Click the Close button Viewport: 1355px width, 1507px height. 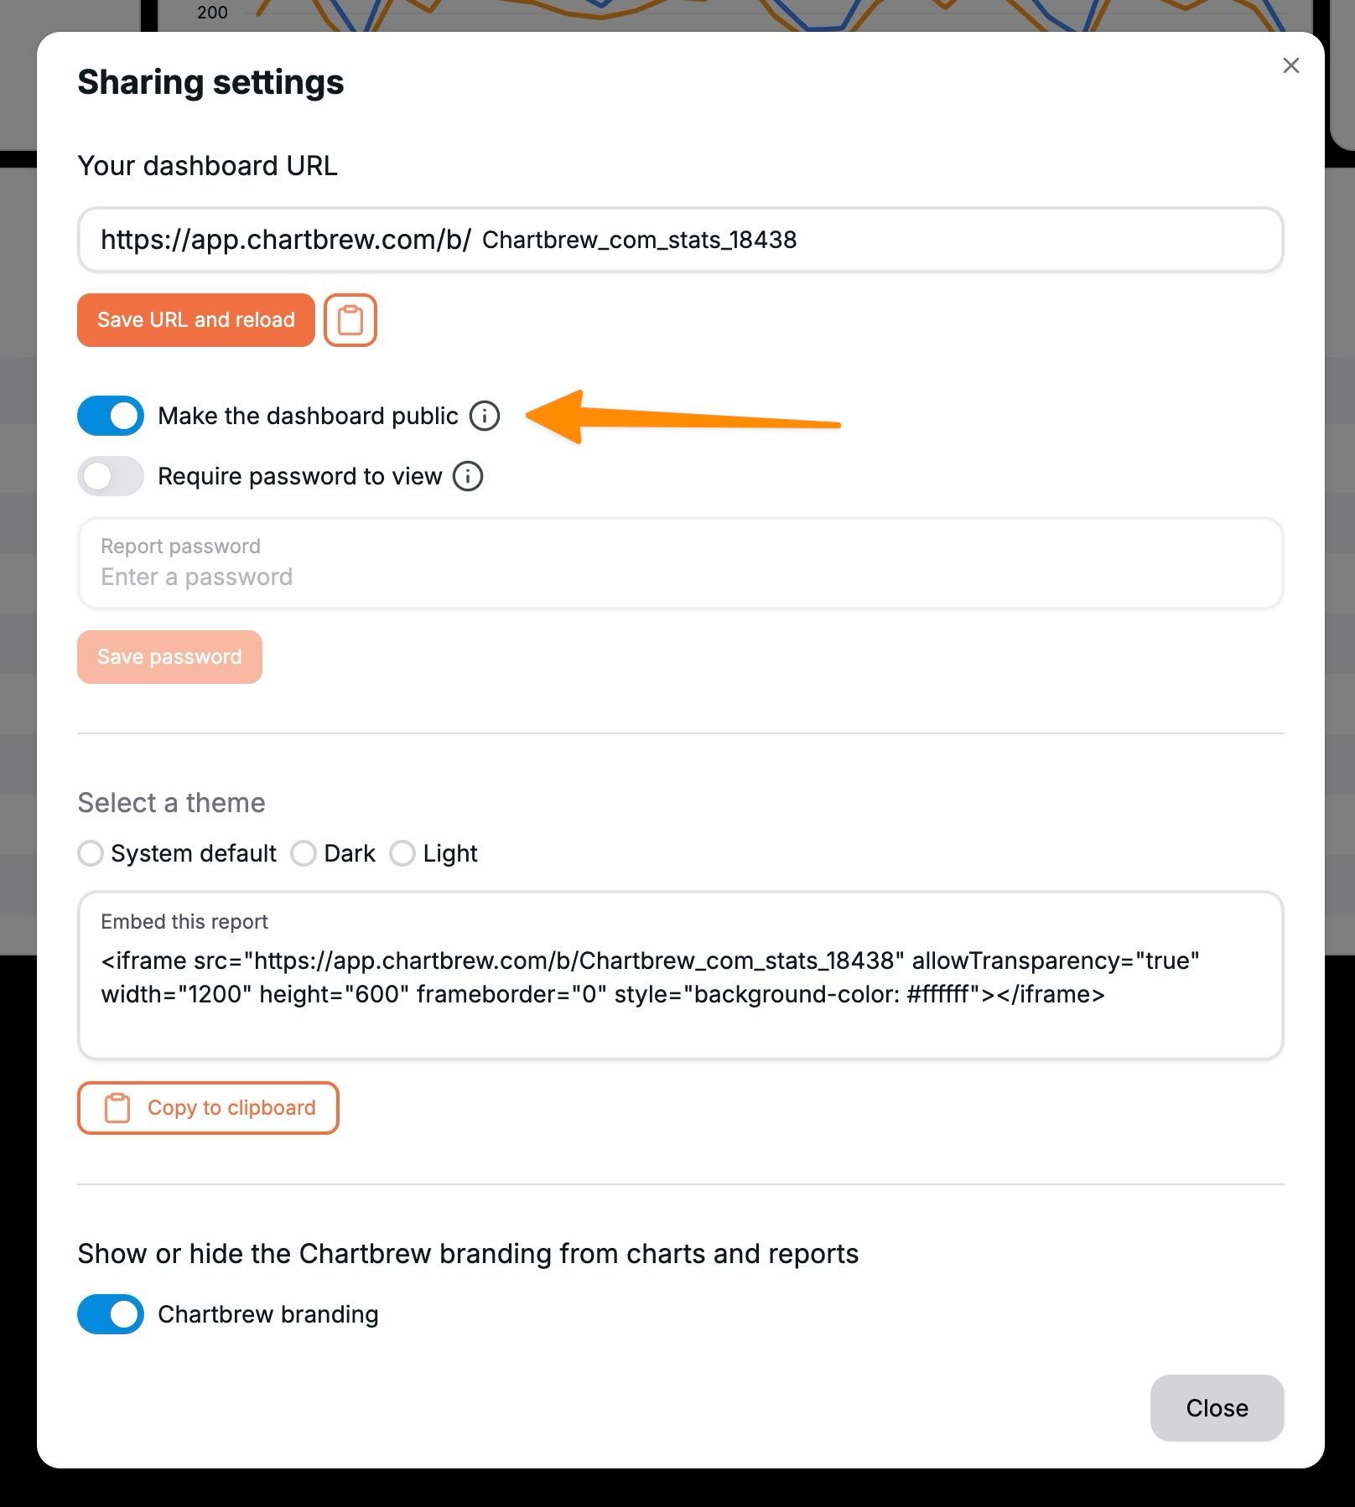point(1217,1408)
